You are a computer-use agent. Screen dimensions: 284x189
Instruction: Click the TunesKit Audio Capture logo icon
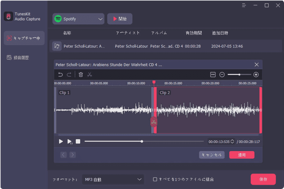8,16
